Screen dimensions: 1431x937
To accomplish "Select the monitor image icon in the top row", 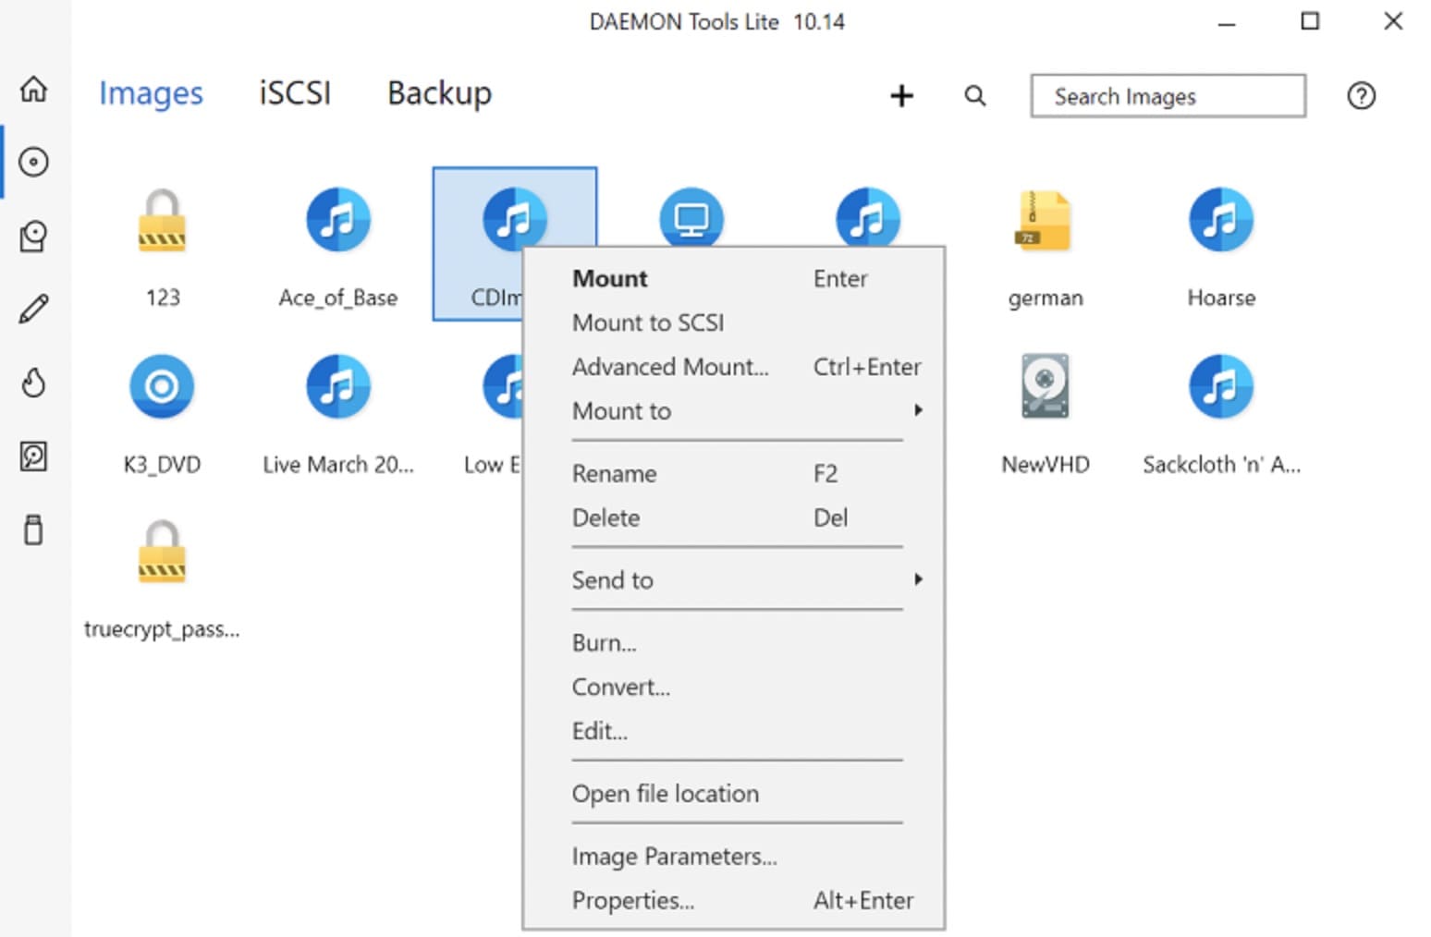I will tap(691, 216).
